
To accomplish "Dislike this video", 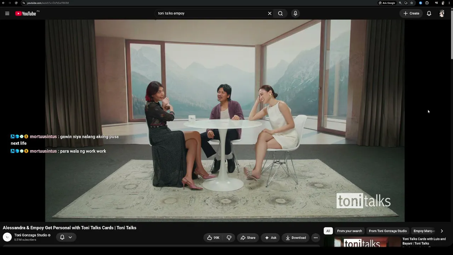I will 229,238.
